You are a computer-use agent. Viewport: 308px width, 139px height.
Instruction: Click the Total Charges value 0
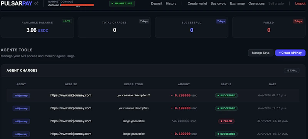[x=114, y=30]
